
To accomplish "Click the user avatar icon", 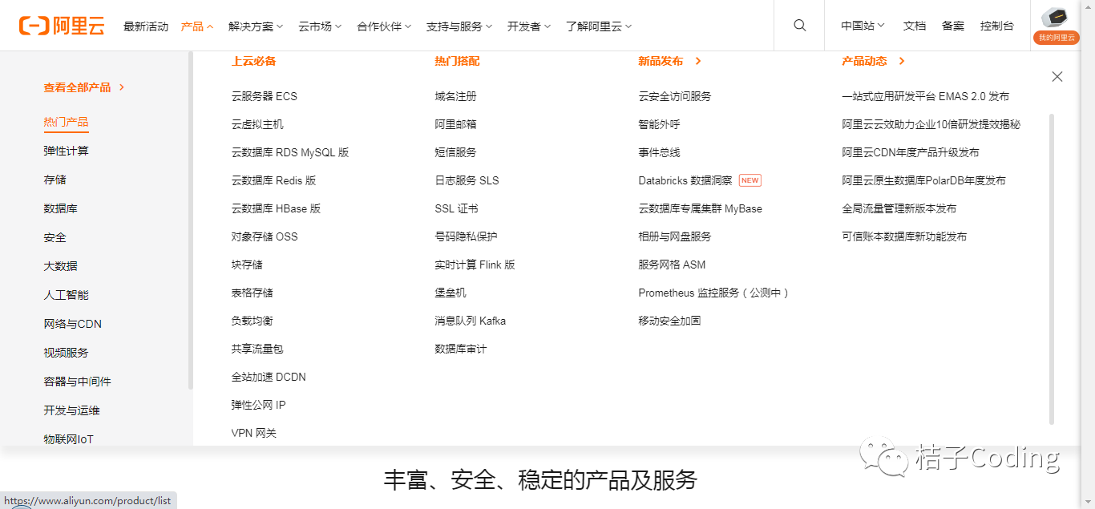I will pos(1056,17).
